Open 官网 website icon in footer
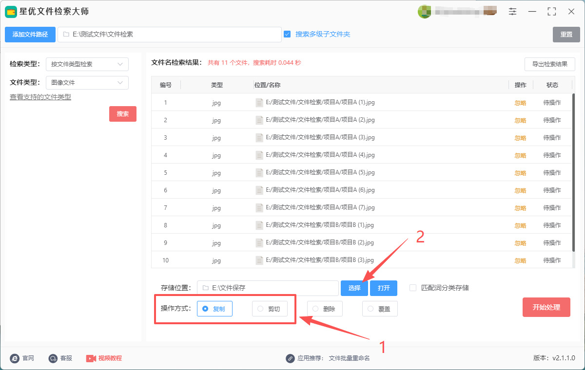 pyautogui.click(x=14, y=358)
